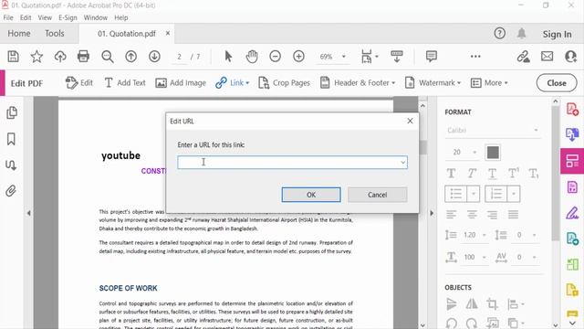The height and width of the screenshot is (329, 584).
Task: Click Add Text tool
Action: click(125, 83)
